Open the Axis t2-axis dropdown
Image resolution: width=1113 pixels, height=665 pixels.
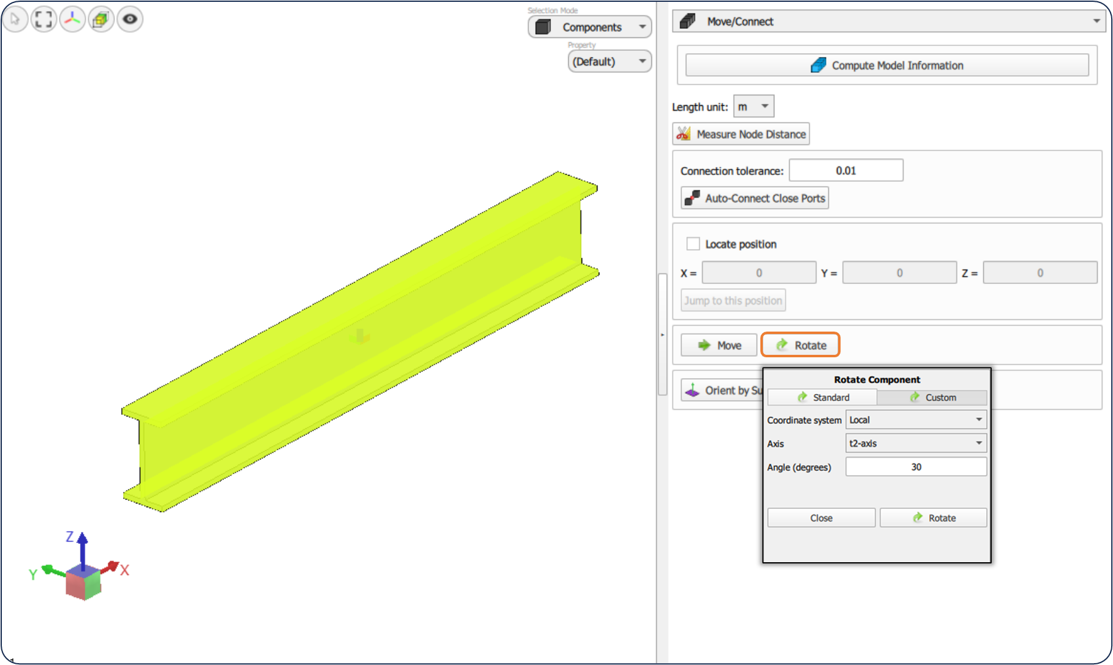coord(916,443)
